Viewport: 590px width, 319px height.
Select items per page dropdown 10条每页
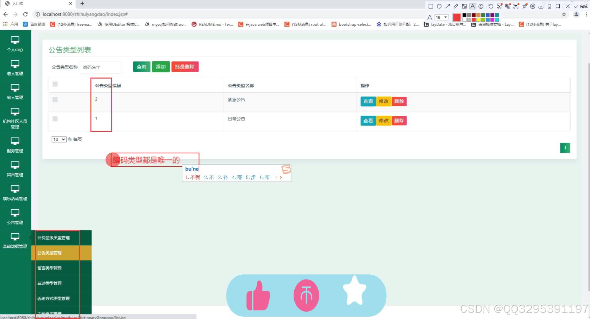(58, 139)
